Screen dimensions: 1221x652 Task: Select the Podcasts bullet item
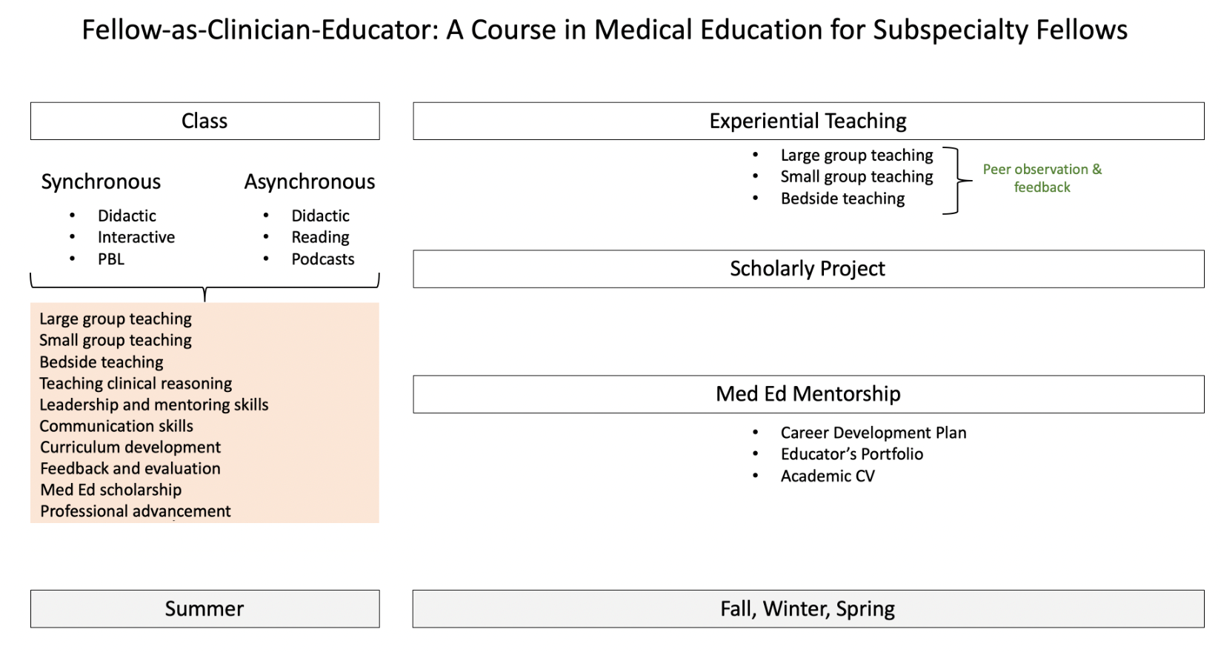coord(323,259)
